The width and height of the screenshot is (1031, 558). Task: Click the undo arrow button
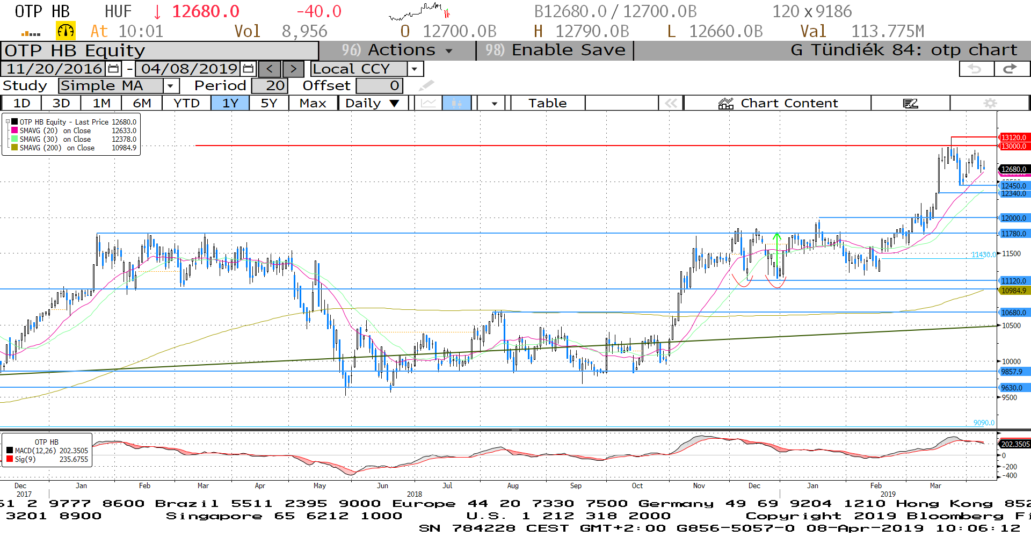pyautogui.click(x=976, y=69)
